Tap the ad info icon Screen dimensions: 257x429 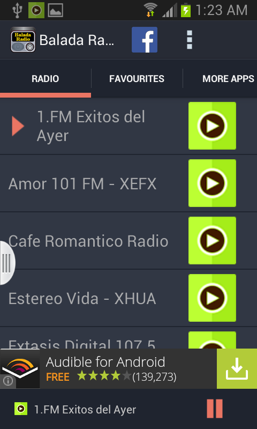(7, 381)
